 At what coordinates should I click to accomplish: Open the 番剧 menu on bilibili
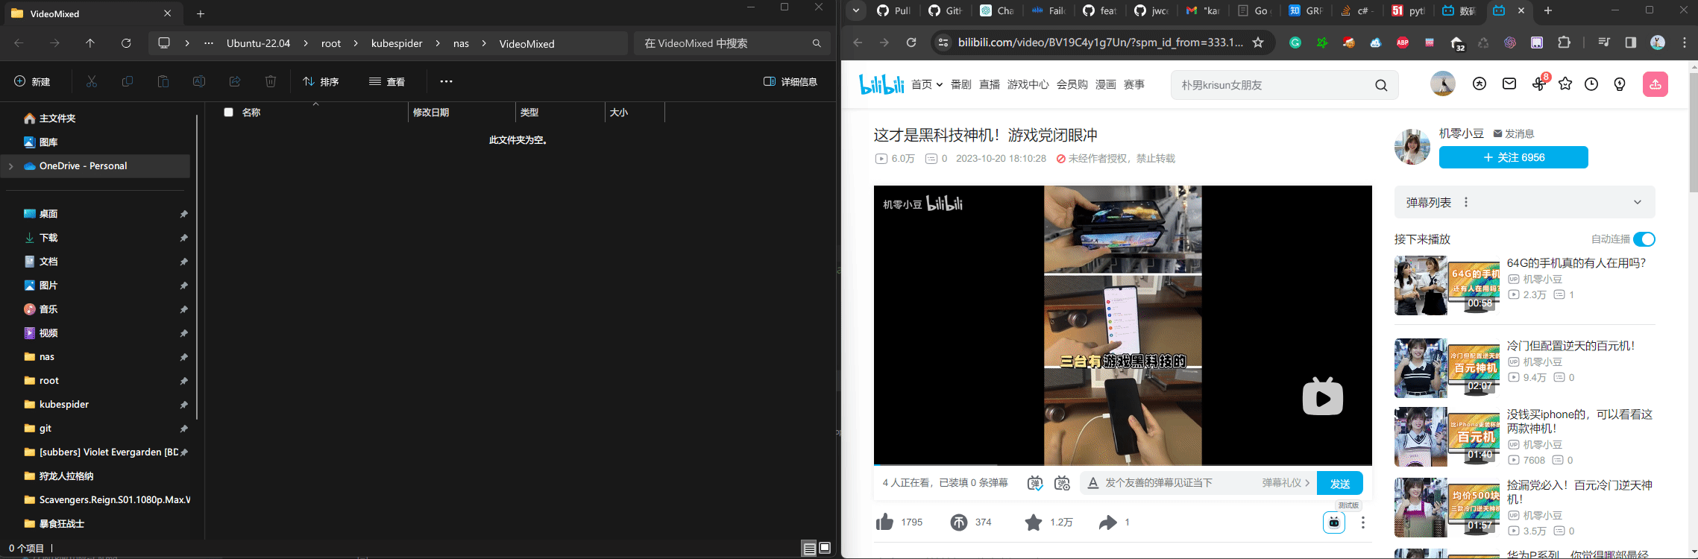[x=961, y=84]
